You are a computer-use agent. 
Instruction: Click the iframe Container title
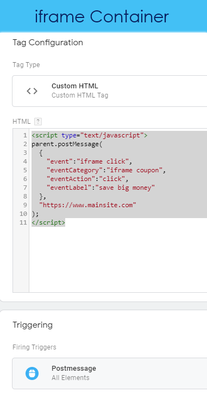point(102,16)
